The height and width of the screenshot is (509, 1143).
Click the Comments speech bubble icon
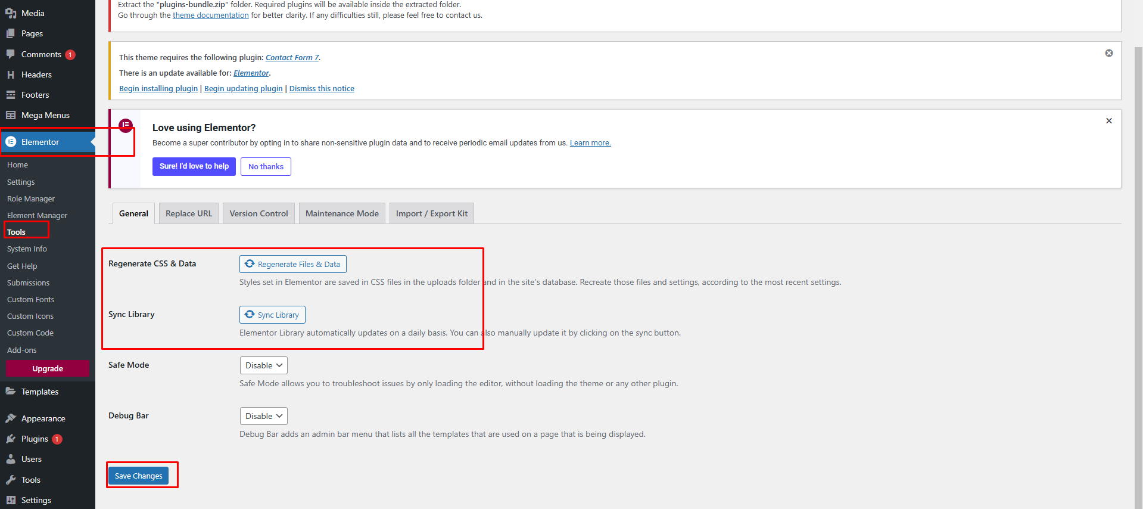click(x=11, y=54)
